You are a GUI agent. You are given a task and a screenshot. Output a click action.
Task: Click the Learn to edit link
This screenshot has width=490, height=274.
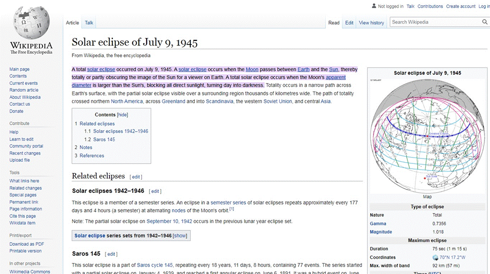(21, 140)
